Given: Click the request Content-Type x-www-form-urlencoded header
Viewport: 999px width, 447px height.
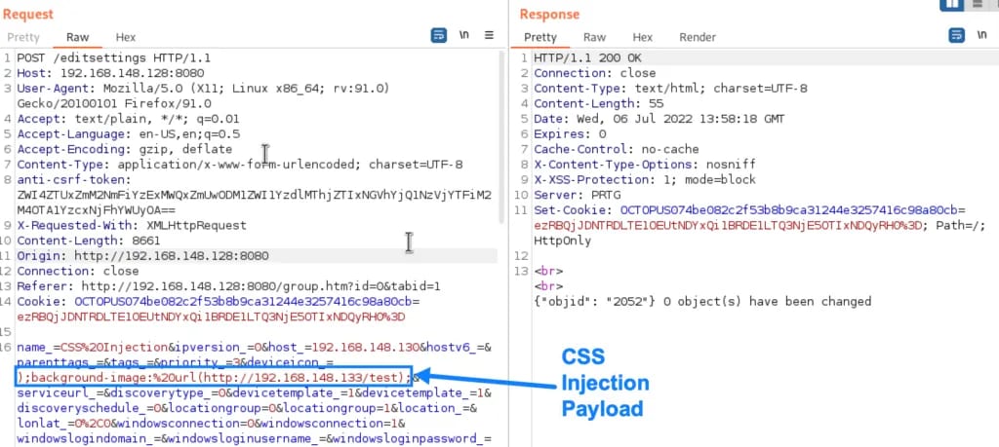Looking at the screenshot, I should pyautogui.click(x=240, y=165).
